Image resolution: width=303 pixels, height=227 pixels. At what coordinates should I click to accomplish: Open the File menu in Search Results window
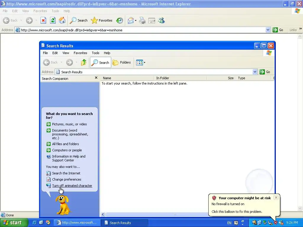[x=45, y=53]
